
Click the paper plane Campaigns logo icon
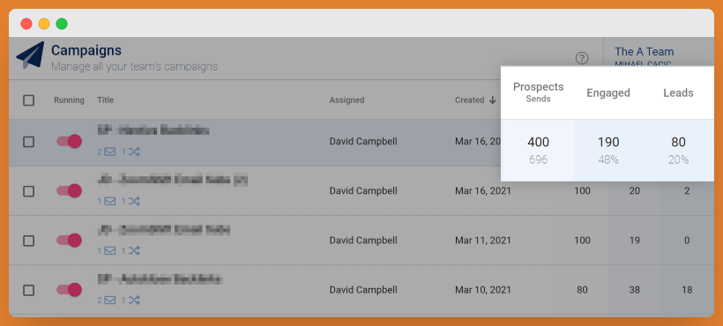pos(31,56)
